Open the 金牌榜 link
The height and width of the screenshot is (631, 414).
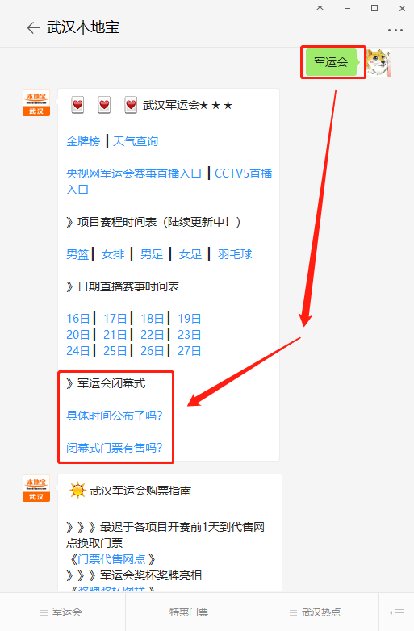coord(83,142)
